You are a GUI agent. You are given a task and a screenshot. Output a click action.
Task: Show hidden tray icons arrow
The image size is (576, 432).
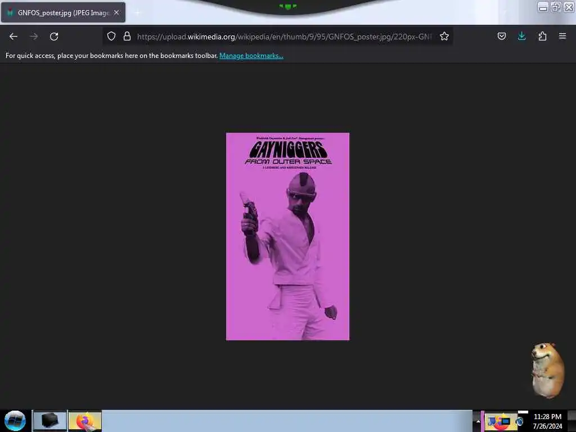pyautogui.click(x=478, y=421)
